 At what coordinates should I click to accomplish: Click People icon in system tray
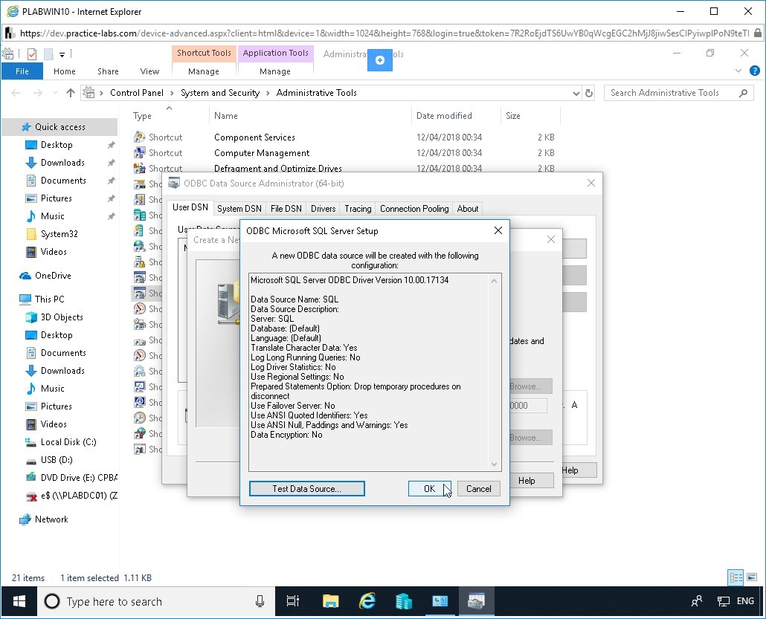(x=697, y=601)
